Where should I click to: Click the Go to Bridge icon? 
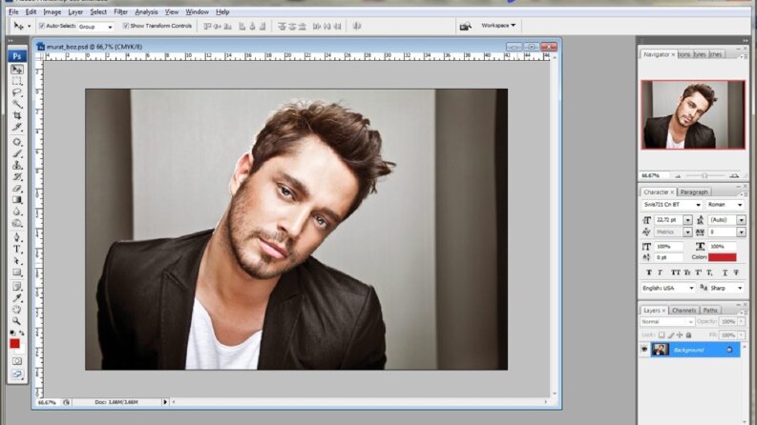[466, 26]
